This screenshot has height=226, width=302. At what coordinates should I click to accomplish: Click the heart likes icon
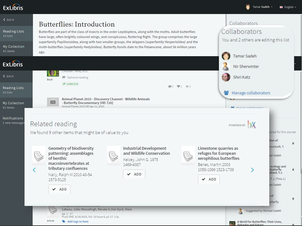[178, 86]
